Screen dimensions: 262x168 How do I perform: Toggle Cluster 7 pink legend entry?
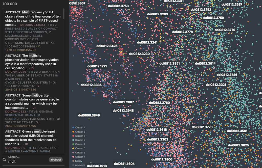[80, 157]
